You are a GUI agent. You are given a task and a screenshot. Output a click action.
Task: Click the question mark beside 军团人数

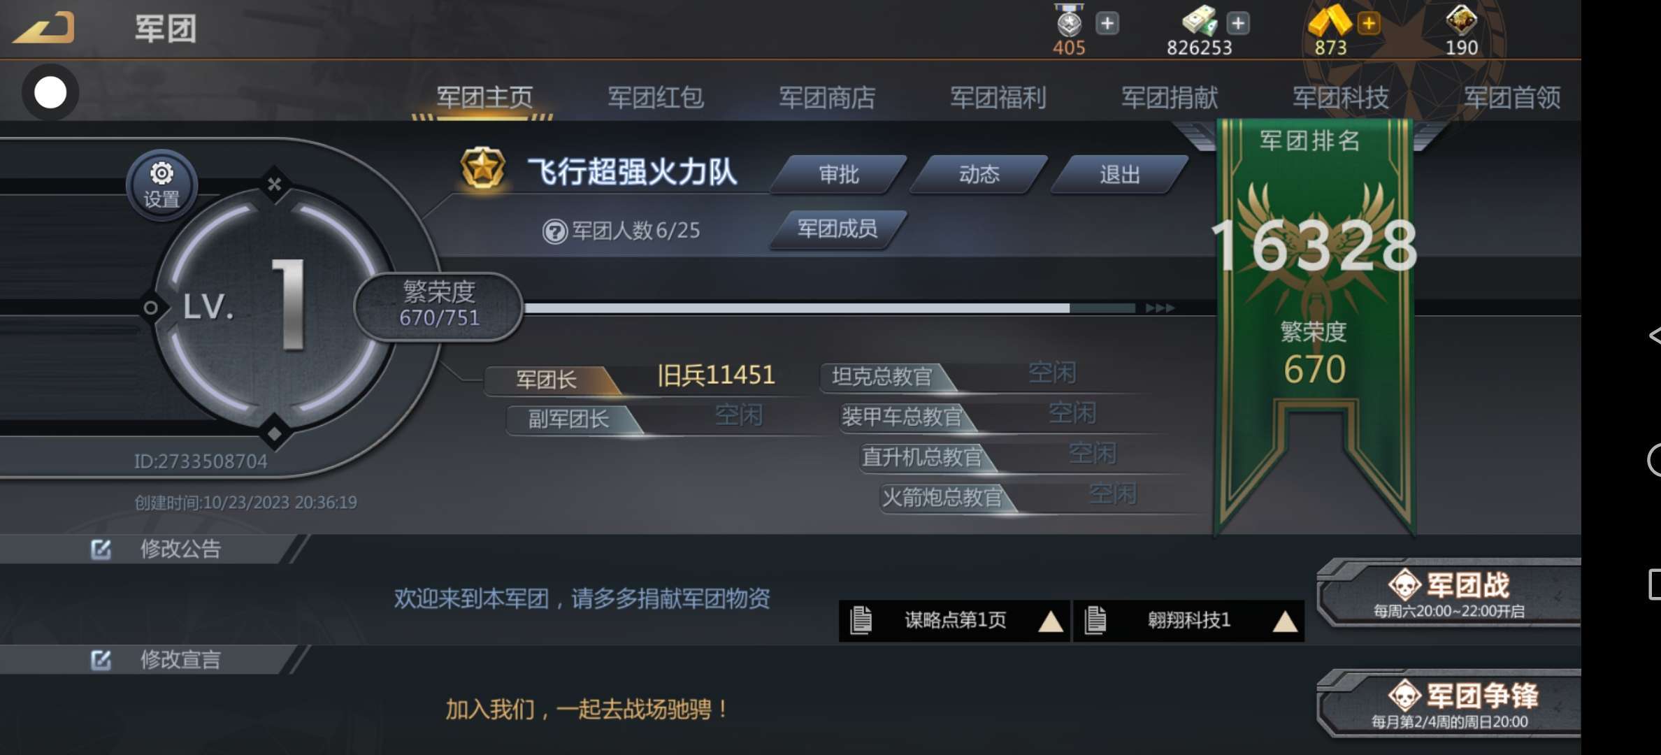pos(554,231)
